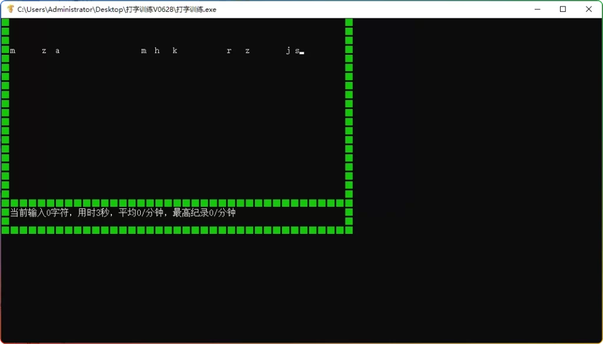Click the falling letter r
Screen dimensions: 603x344
[229, 51]
